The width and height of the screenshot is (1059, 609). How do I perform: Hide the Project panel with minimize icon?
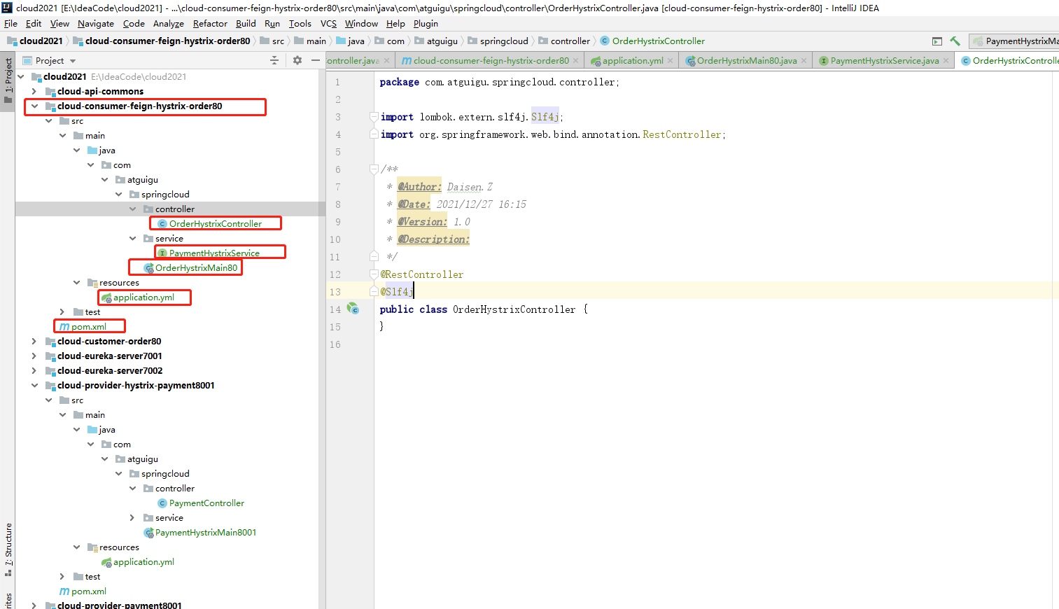[x=316, y=61]
